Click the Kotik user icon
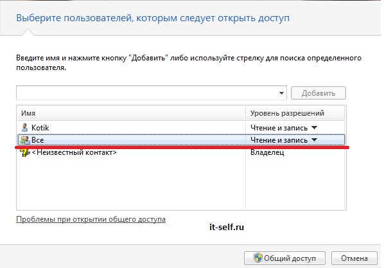This screenshot has width=384, height=268. 24,127
